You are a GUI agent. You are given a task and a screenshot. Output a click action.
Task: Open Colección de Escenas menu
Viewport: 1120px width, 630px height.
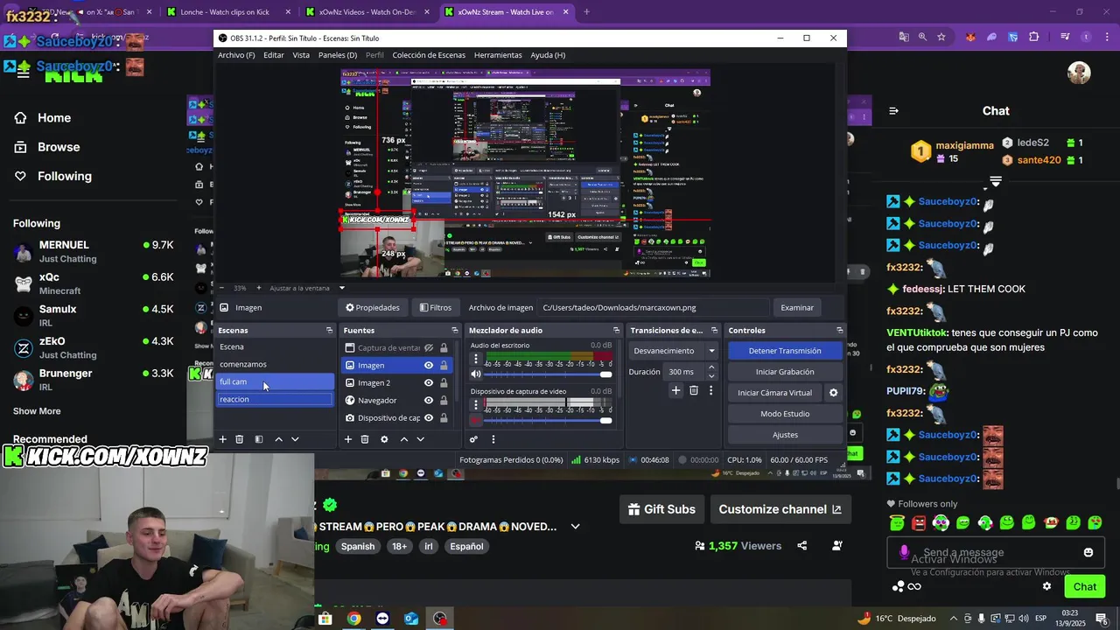(429, 55)
